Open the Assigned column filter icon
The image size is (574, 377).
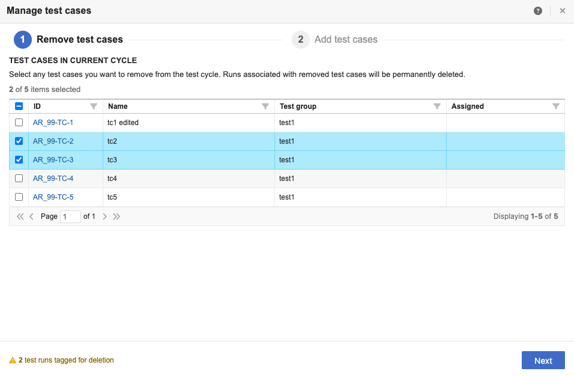[555, 106]
